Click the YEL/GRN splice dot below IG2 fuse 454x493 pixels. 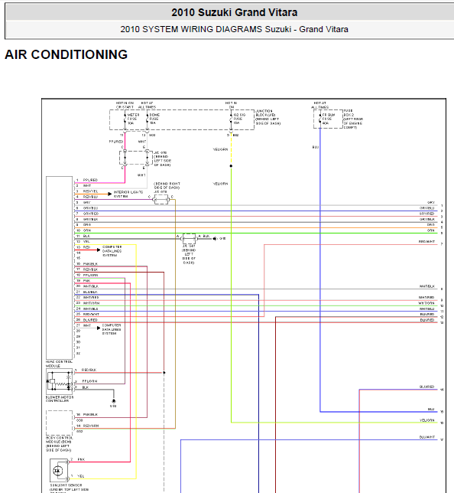231,166
